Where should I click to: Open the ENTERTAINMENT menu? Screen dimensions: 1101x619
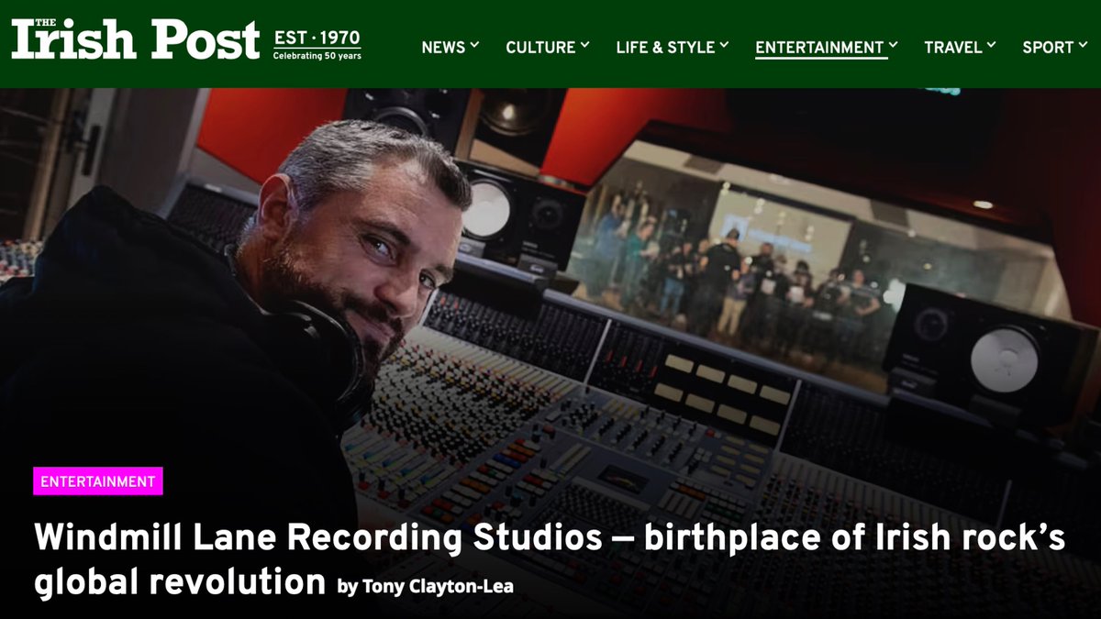[819, 47]
